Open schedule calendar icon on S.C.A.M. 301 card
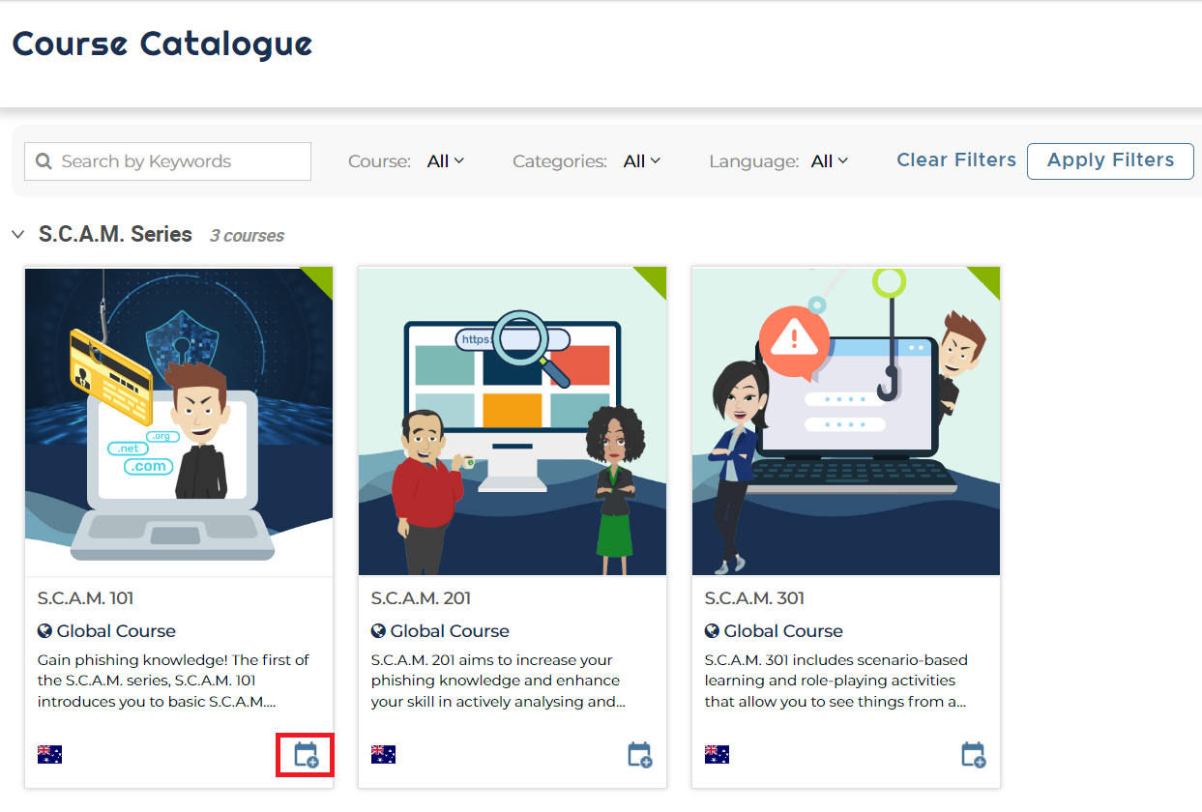This screenshot has width=1202, height=812. pos(973,755)
